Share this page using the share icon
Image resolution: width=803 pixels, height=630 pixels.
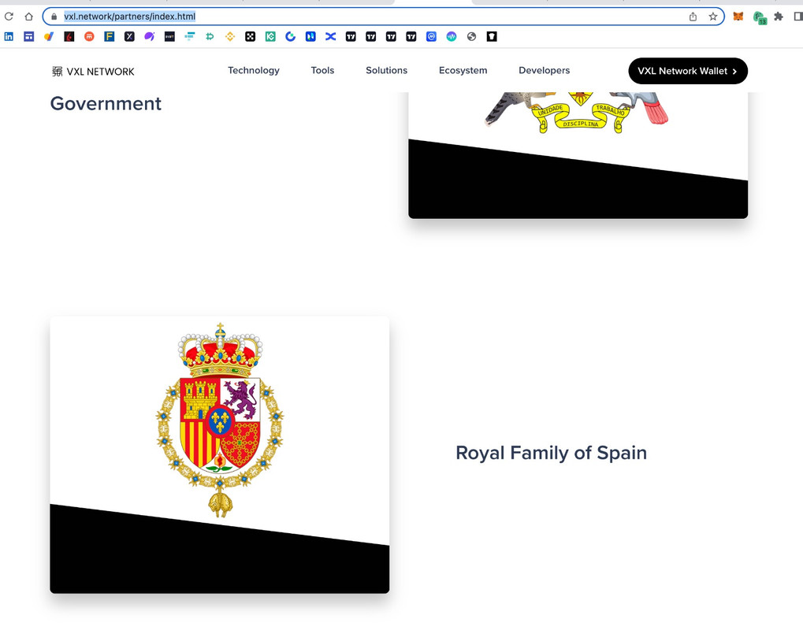[x=693, y=17]
